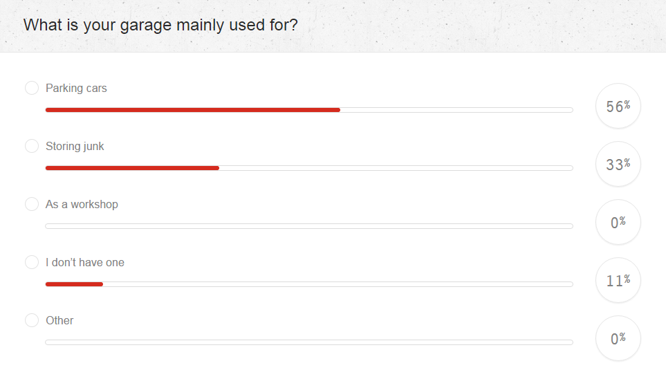Click the short red 'I don't have one' bar
The width and height of the screenshot is (666, 370).
pos(74,284)
